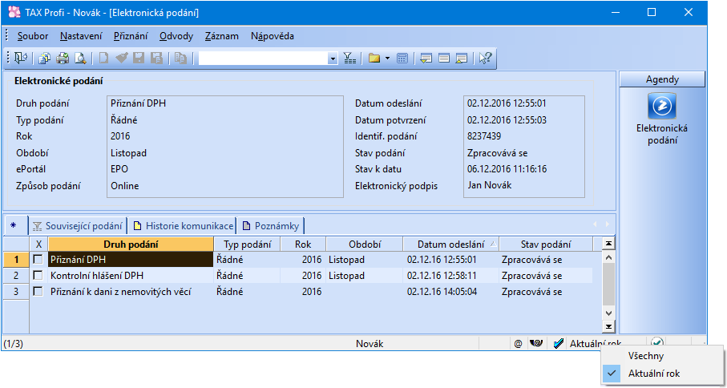Image resolution: width=727 pixels, height=388 pixels.
Task: Click the Typ podání column header
Action: click(247, 244)
